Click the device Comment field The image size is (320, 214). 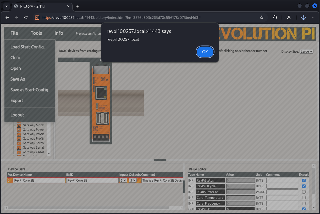[x=162, y=180]
